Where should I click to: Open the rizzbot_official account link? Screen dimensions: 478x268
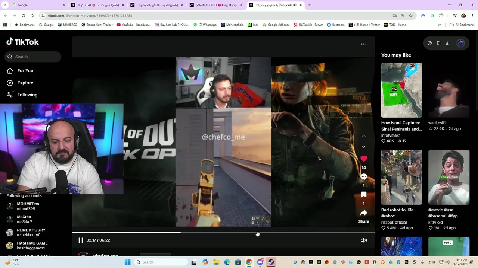tap(394, 222)
